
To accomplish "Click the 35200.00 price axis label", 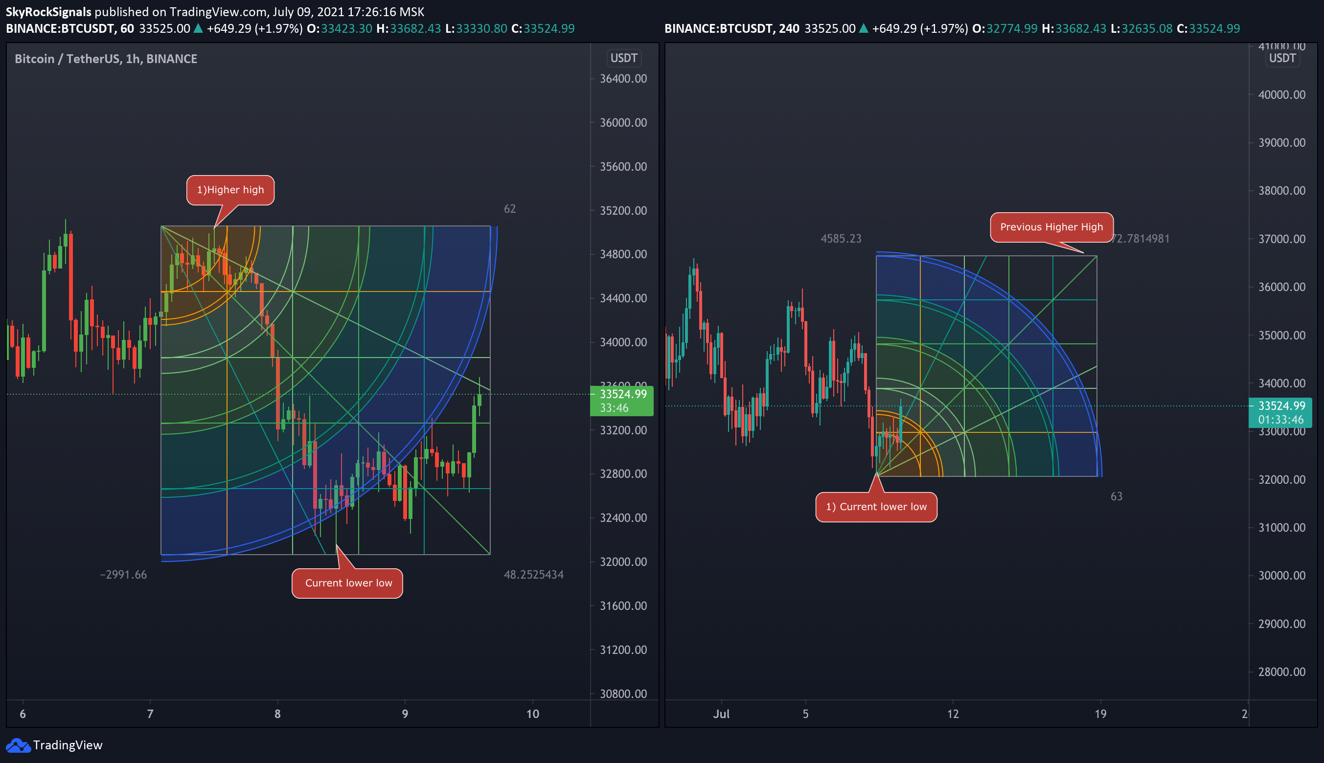I will [623, 210].
